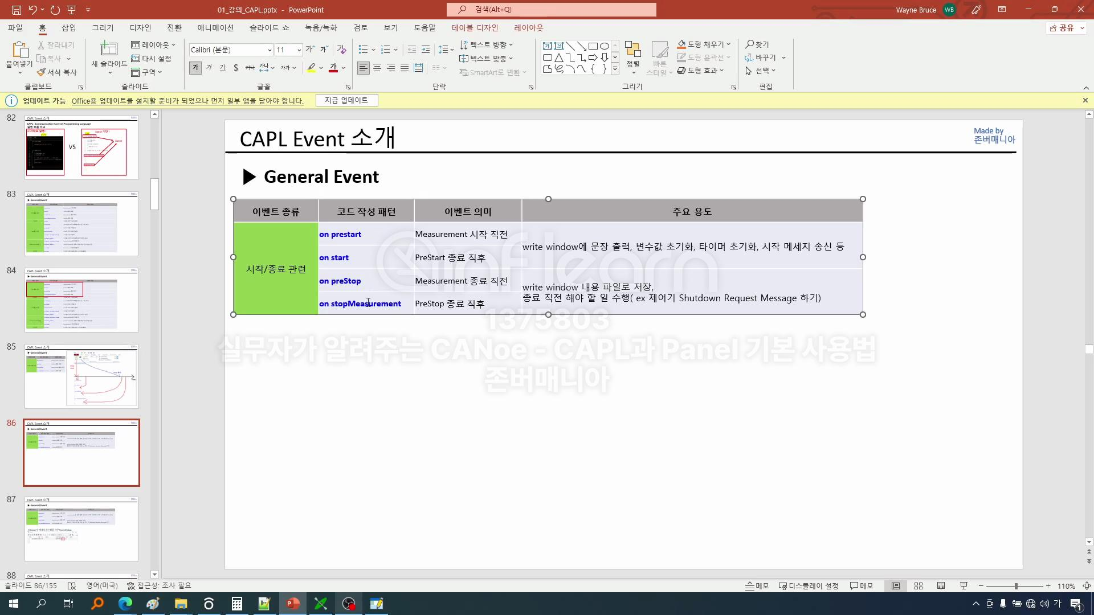
Task: Toggle underline formatting
Action: (222, 68)
